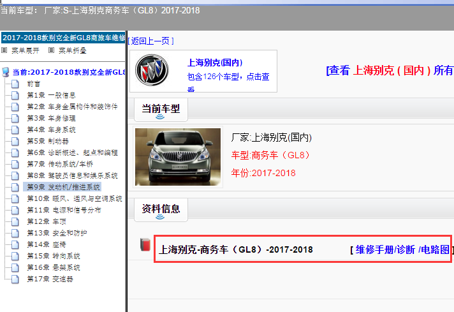Click the computer icon of the root tree node

pyautogui.click(x=6, y=72)
